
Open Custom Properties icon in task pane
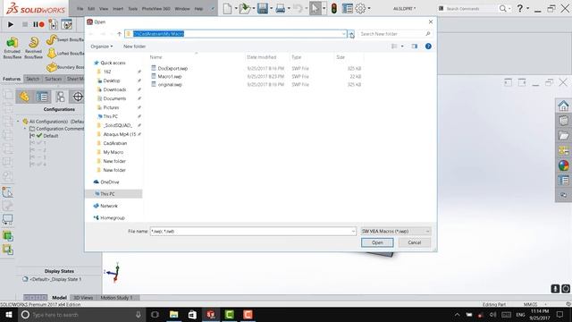coord(563,181)
